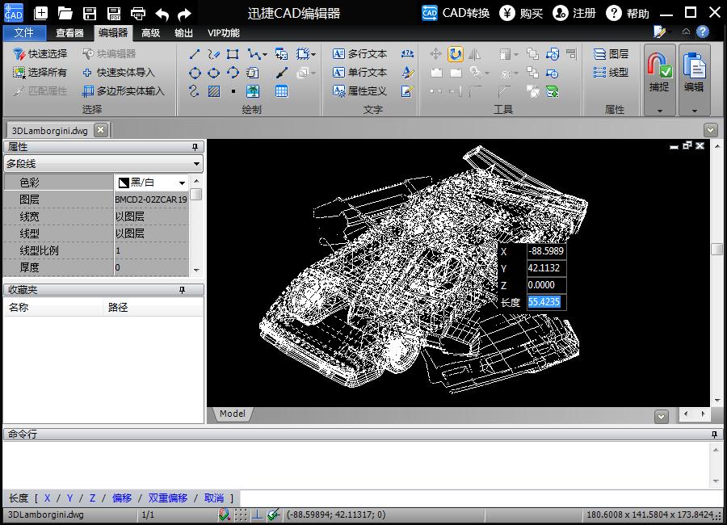The image size is (727, 525).
Task: Switch to the 高级 tab
Action: [151, 33]
